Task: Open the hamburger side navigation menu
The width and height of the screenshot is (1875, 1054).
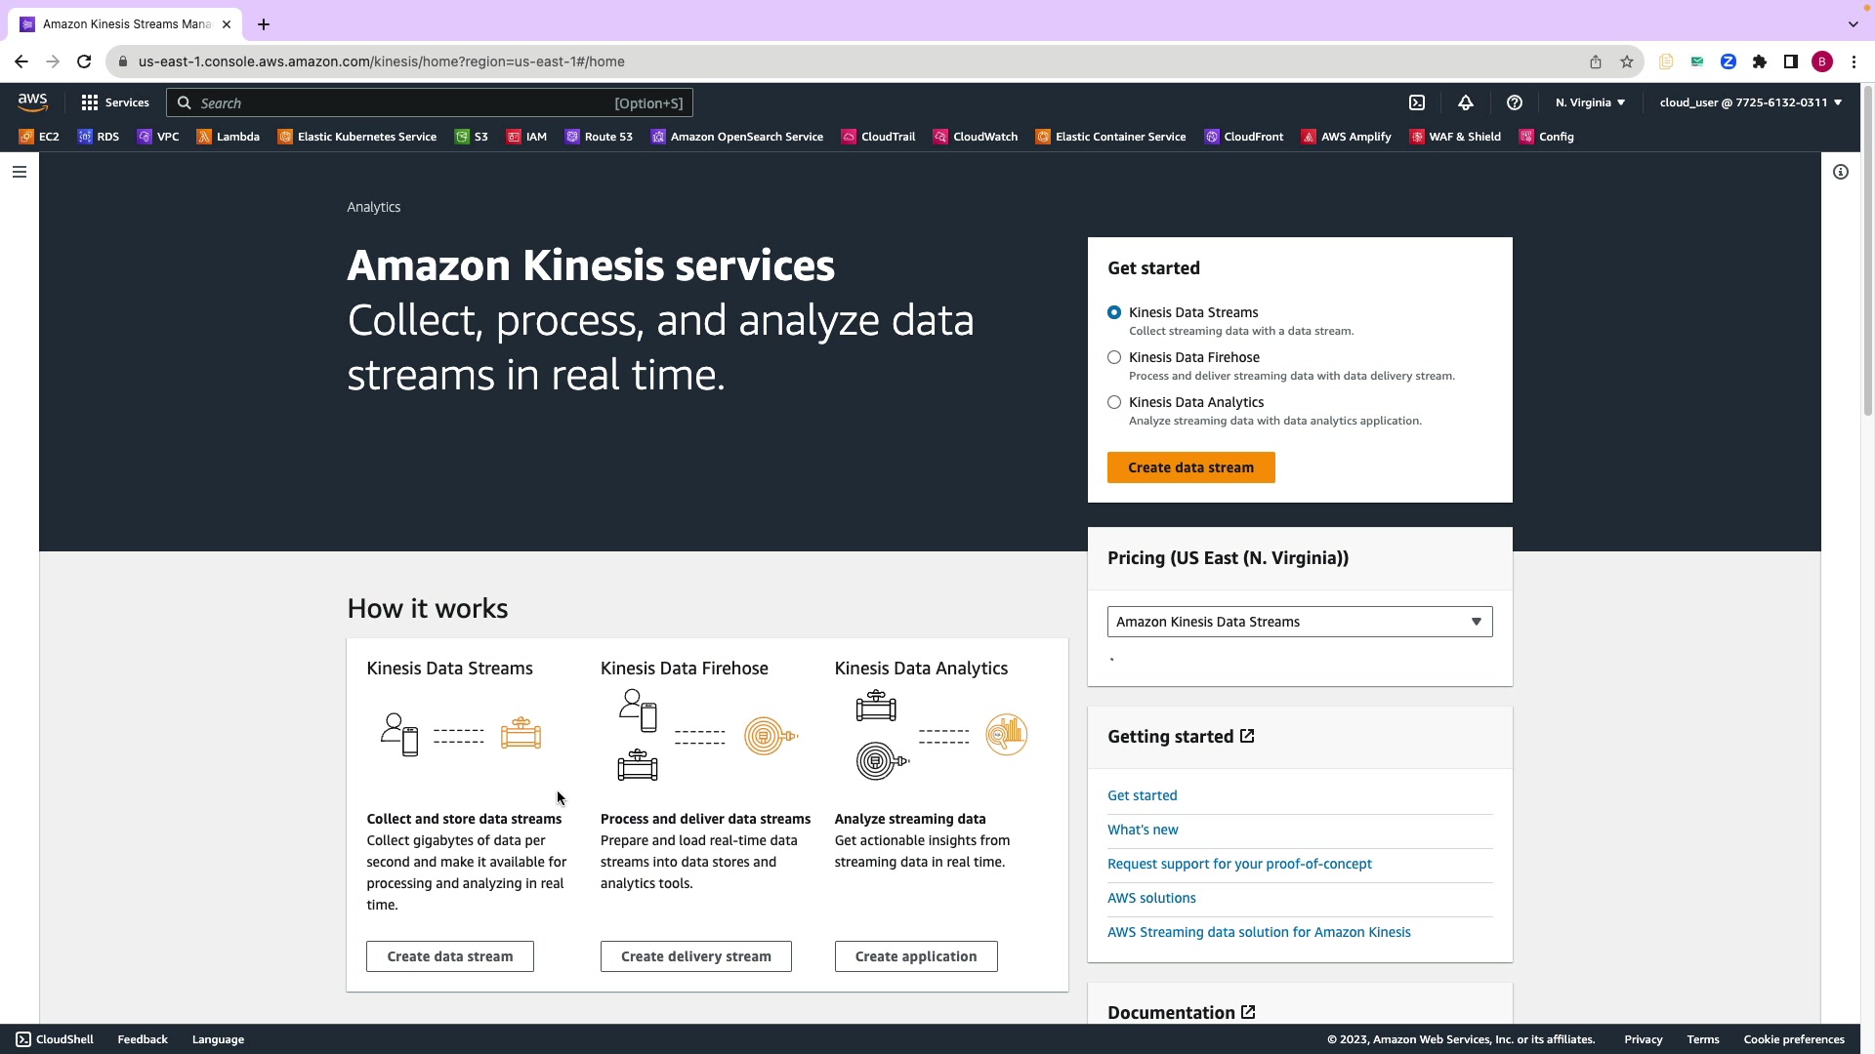Action: (20, 172)
